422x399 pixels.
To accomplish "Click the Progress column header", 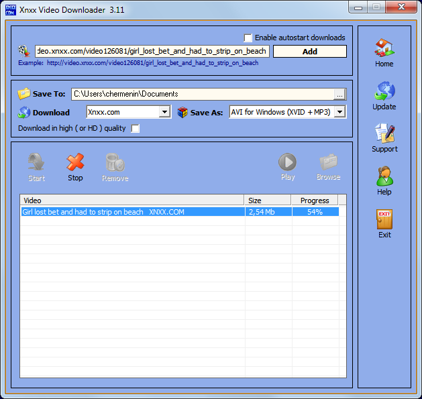I will (x=315, y=201).
